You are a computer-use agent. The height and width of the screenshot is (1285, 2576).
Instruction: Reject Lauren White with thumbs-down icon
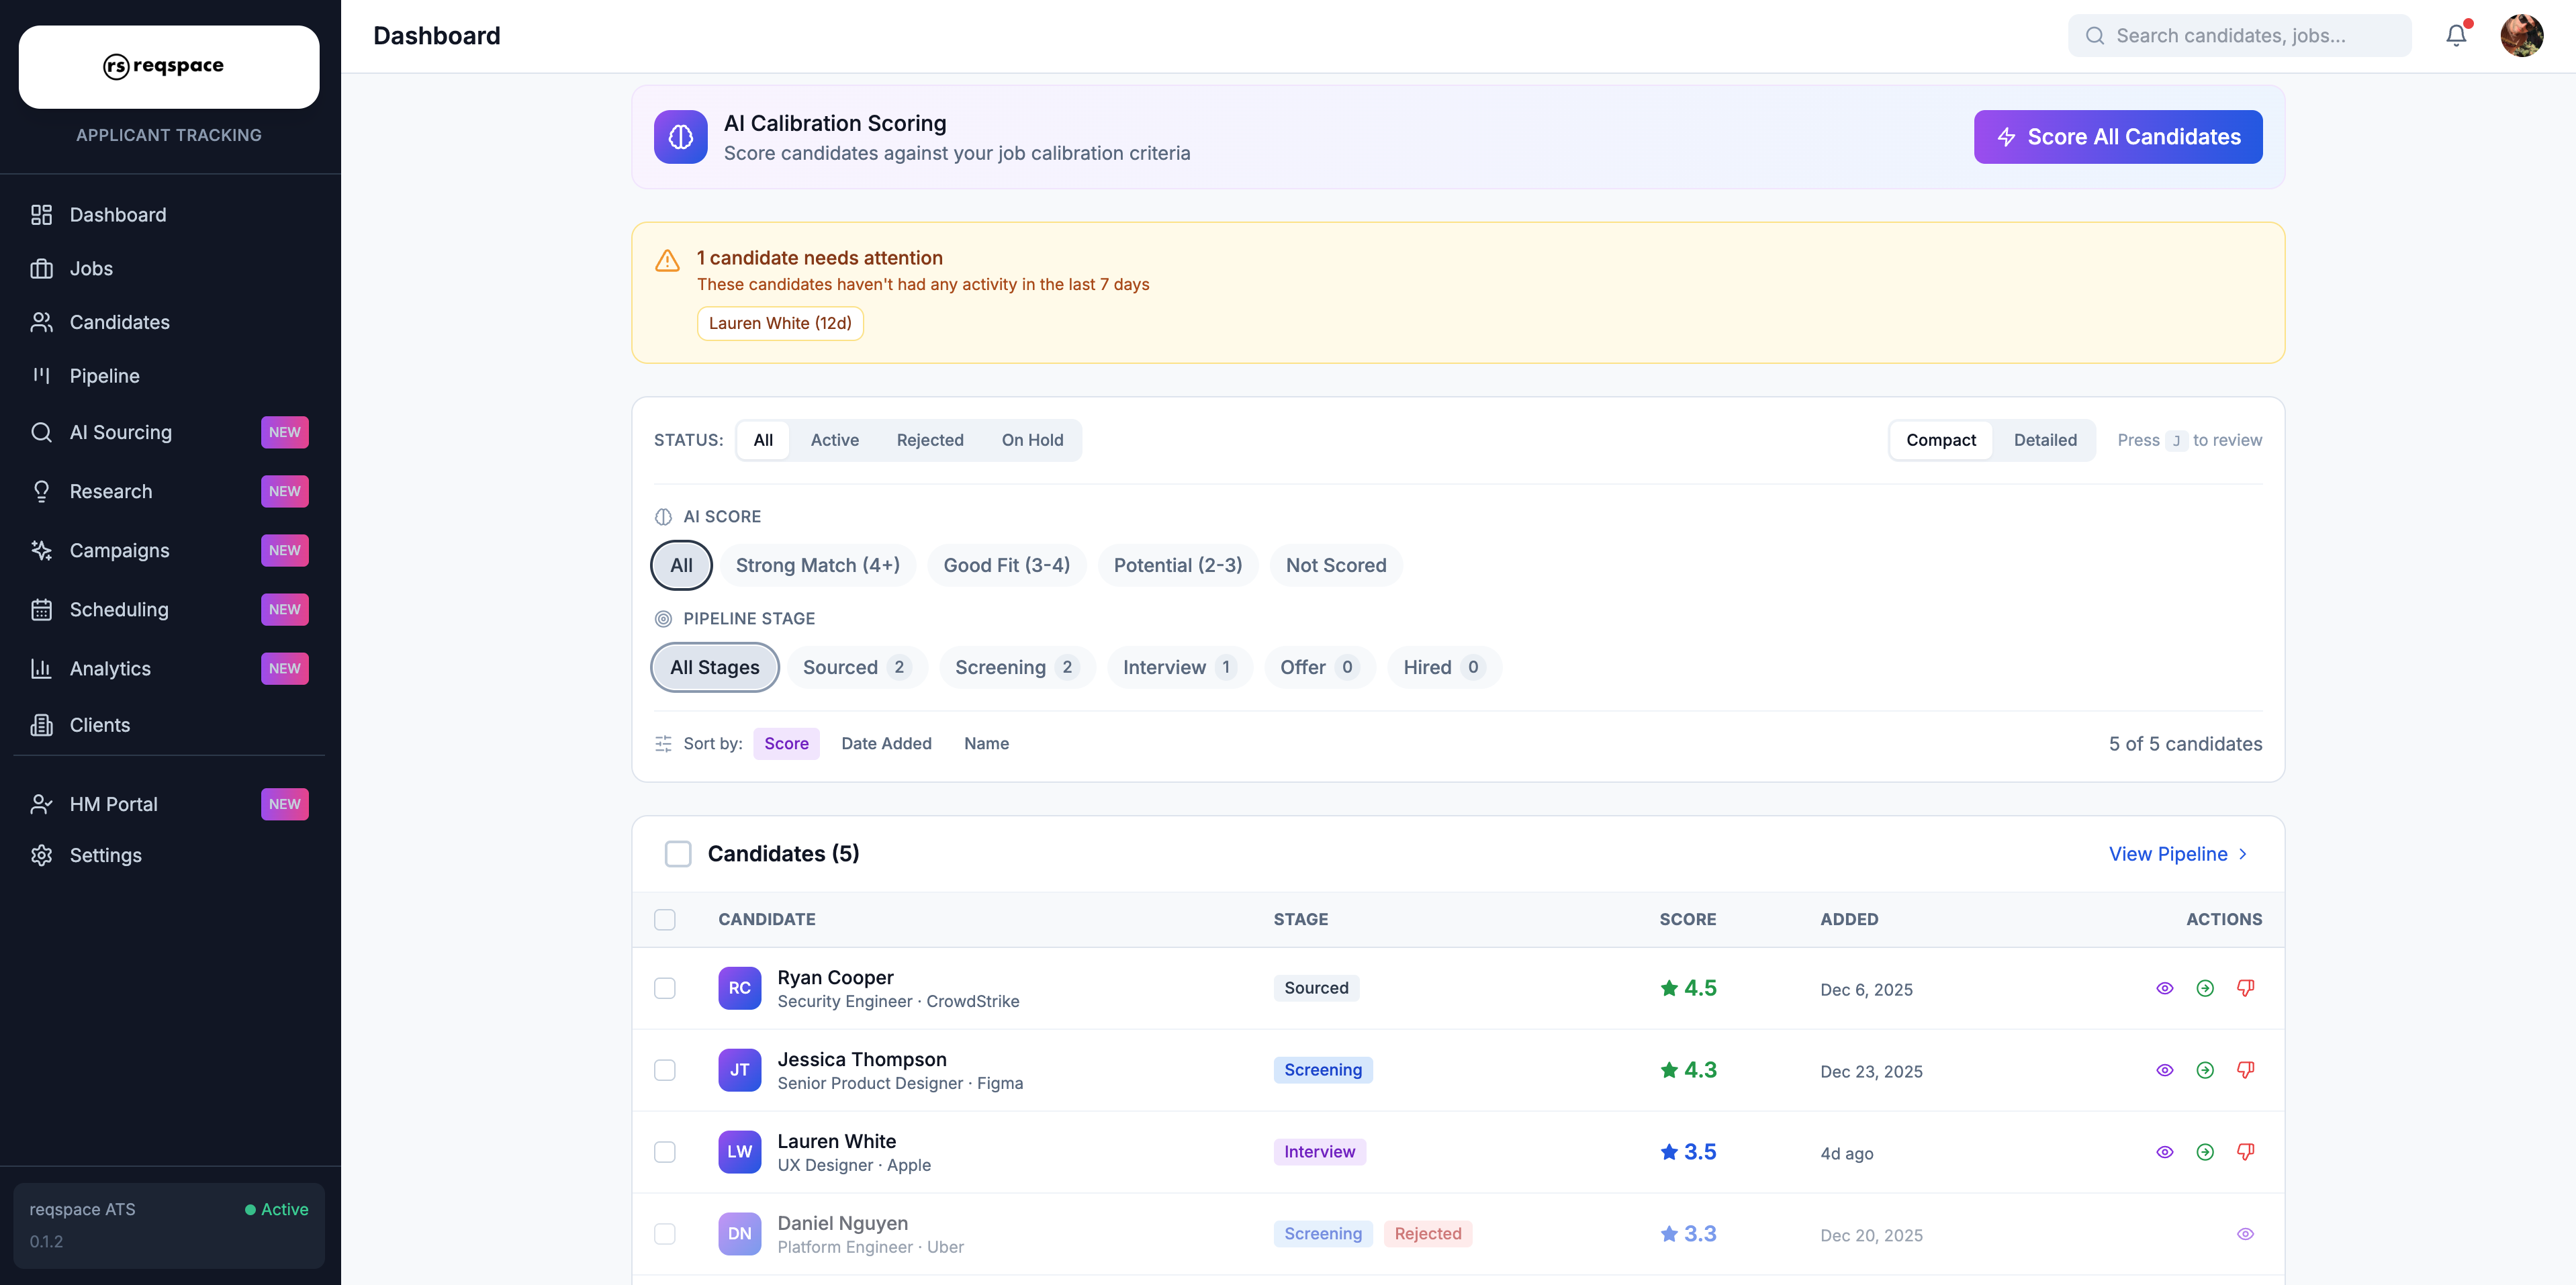(2245, 1152)
